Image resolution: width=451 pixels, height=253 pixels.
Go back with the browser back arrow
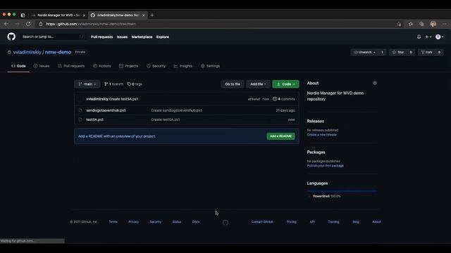[x=6, y=24]
